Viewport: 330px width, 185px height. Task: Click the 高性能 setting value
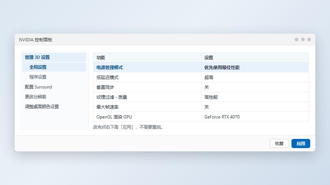[x=211, y=97]
